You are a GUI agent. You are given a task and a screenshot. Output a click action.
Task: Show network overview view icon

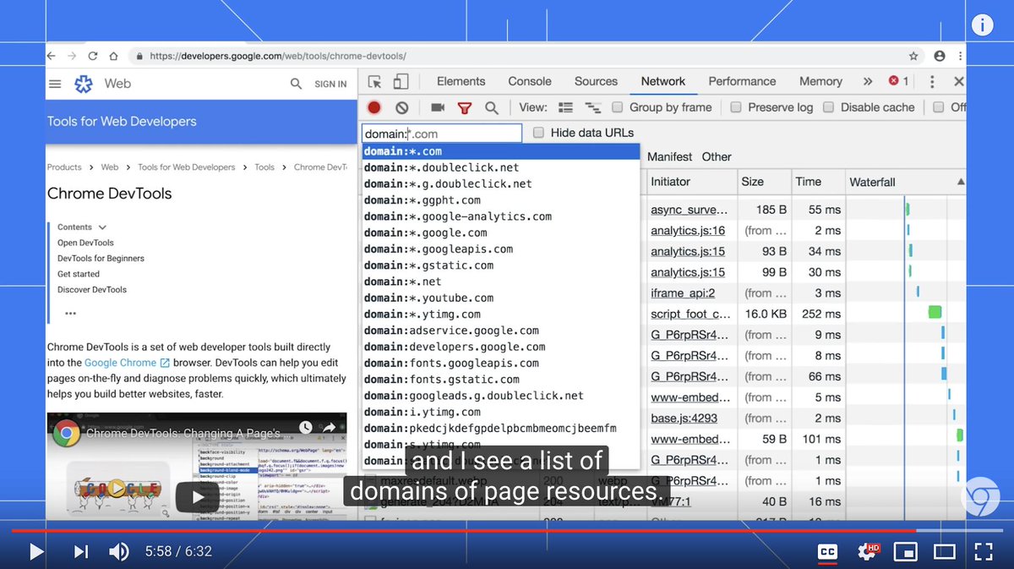(x=593, y=107)
